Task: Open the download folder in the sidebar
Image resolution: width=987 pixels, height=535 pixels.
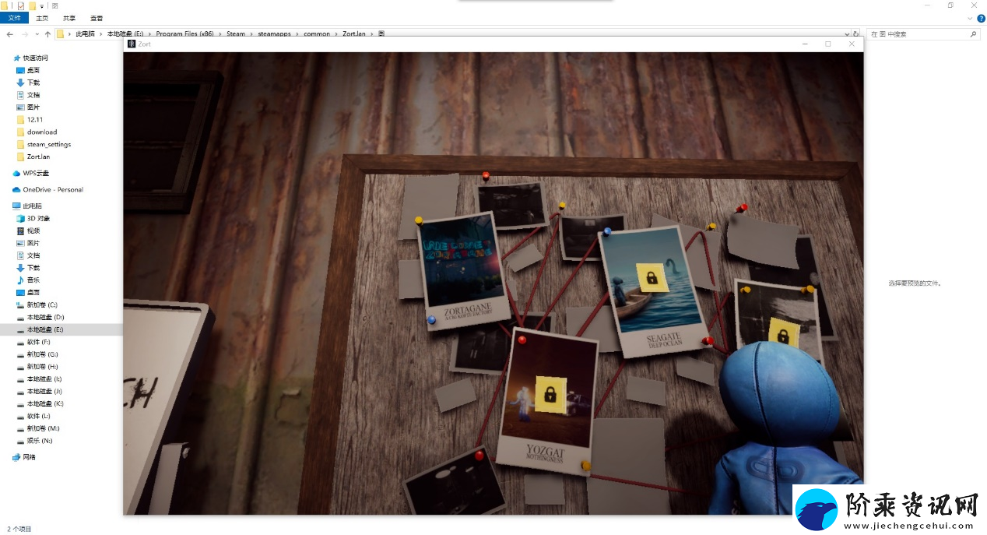Action: pyautogui.click(x=37, y=132)
